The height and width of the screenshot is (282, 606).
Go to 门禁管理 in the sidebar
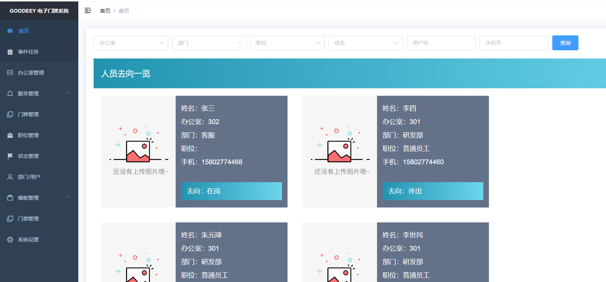(28, 219)
